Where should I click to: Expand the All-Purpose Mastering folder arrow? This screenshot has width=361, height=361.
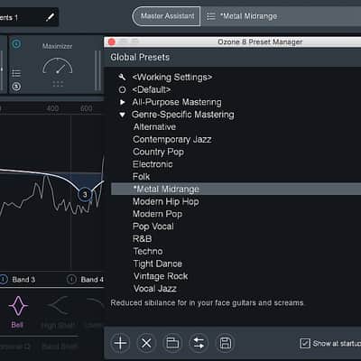pos(122,102)
